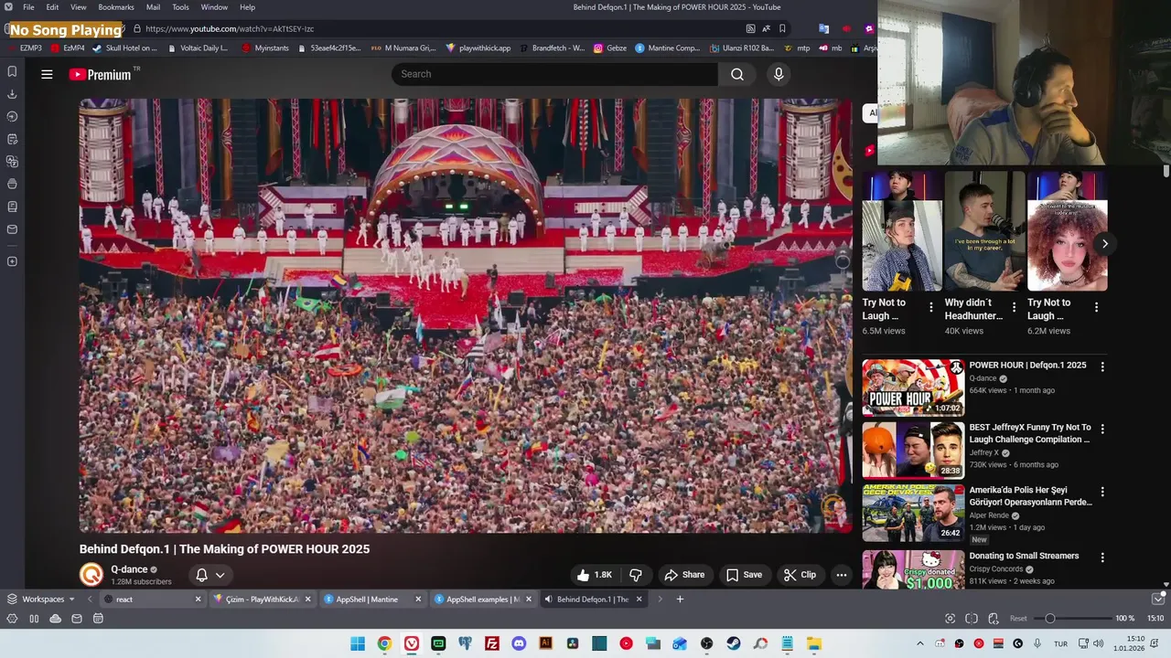Viewport: 1171px width, 658px height.
Task: Open the Myinstants bookmark
Action: (x=266, y=48)
